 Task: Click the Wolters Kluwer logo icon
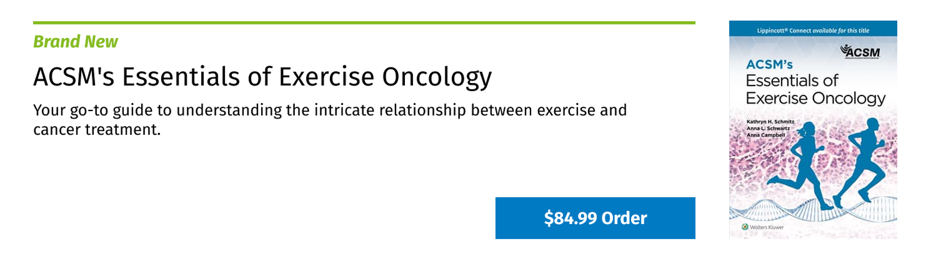click(745, 227)
